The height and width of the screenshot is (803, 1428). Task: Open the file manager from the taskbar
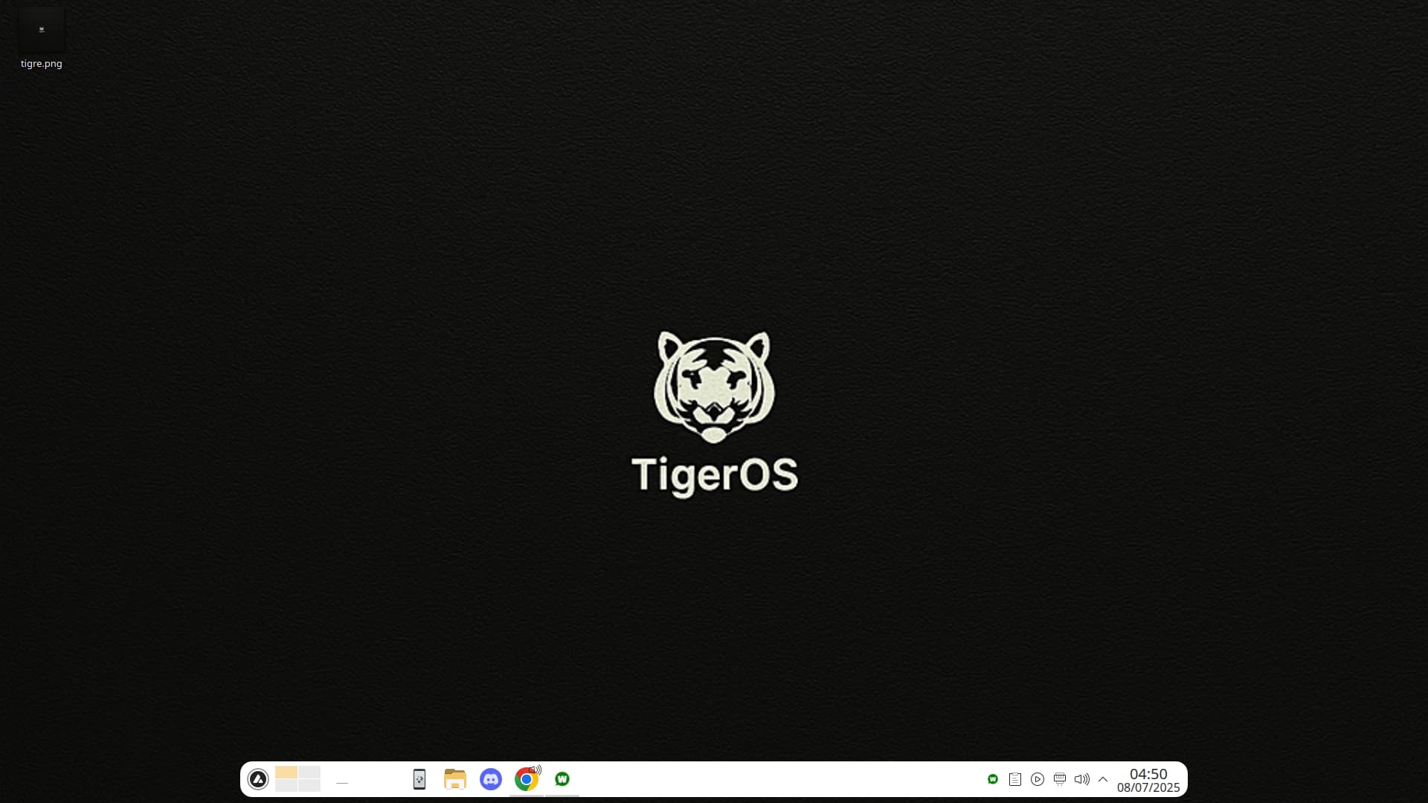pos(454,779)
